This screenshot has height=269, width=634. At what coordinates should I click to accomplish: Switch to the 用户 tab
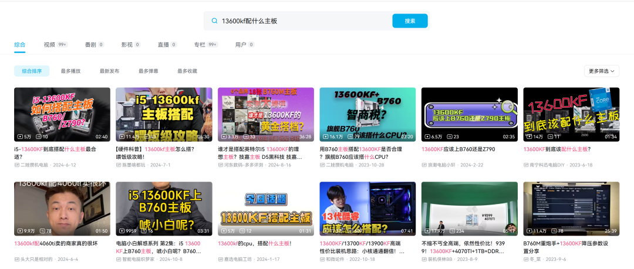pos(245,45)
